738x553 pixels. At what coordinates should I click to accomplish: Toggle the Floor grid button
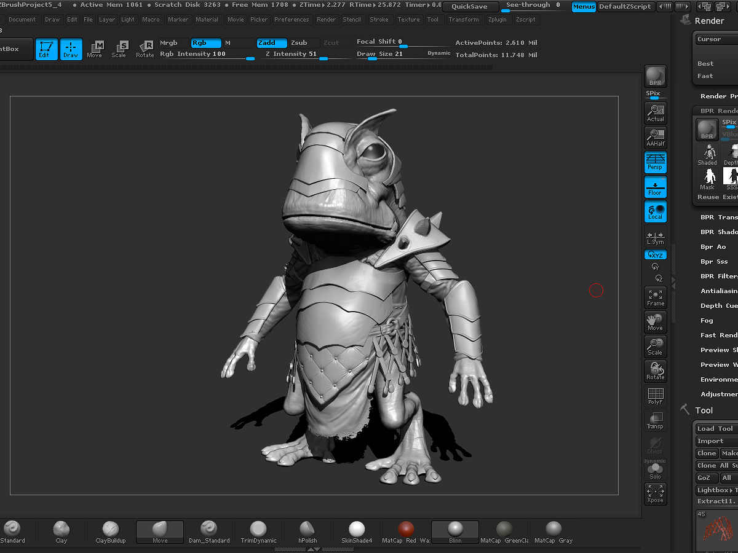(x=655, y=187)
